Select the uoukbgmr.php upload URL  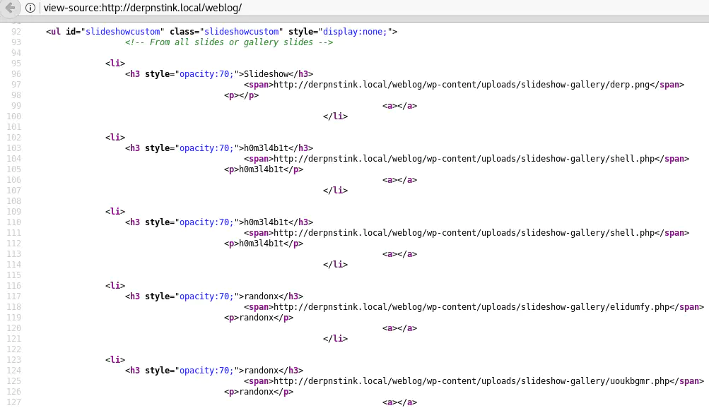471,381
